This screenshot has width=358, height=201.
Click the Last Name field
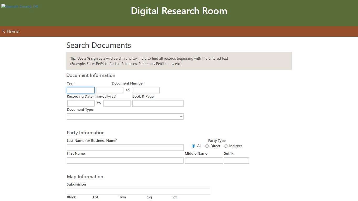click(125, 147)
